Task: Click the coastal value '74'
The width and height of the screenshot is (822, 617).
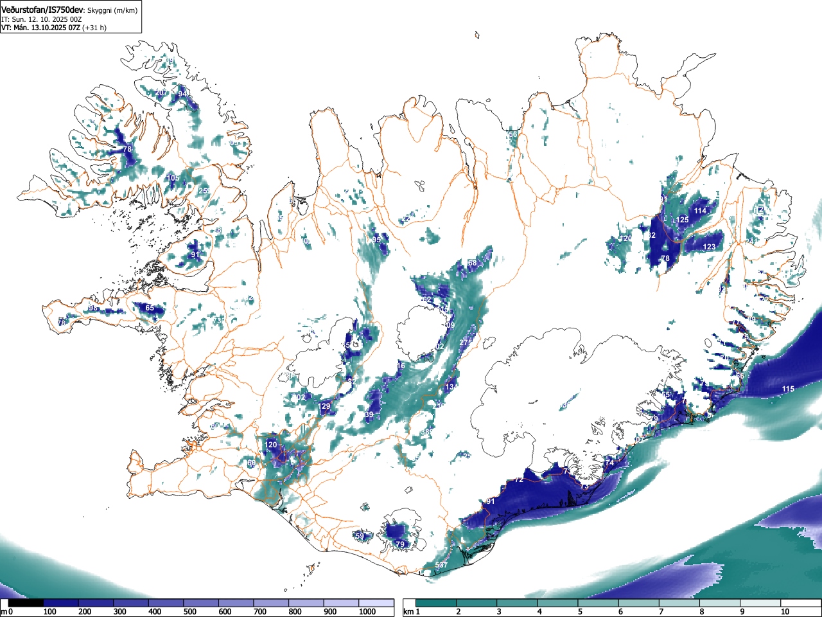Action: tap(609, 463)
